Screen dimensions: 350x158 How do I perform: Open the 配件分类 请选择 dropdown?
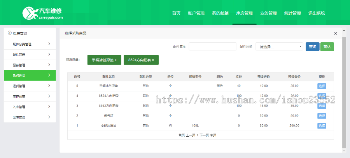(x=279, y=46)
